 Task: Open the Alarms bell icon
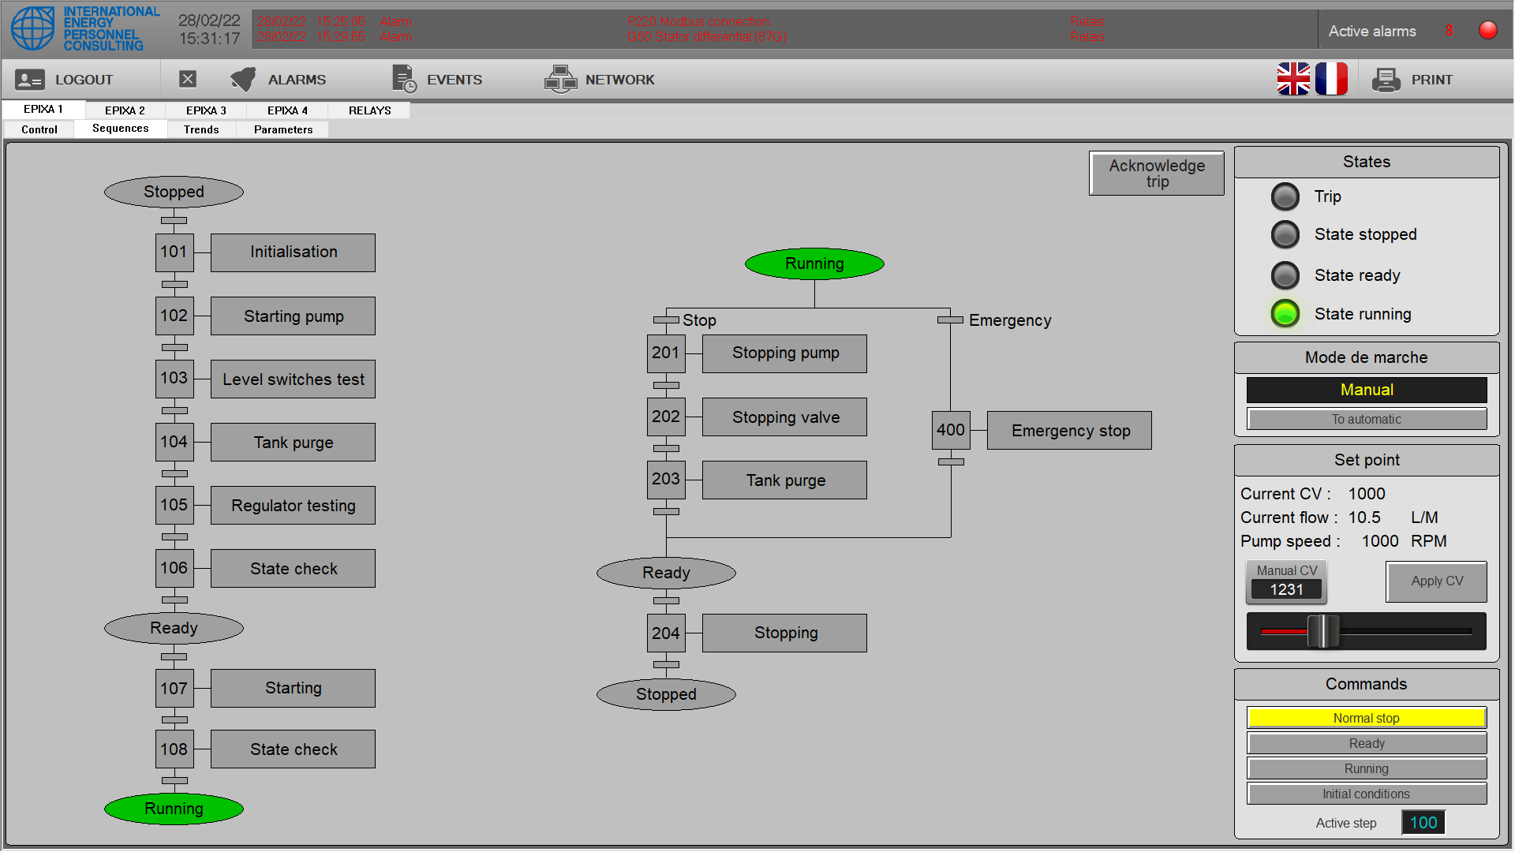243,79
